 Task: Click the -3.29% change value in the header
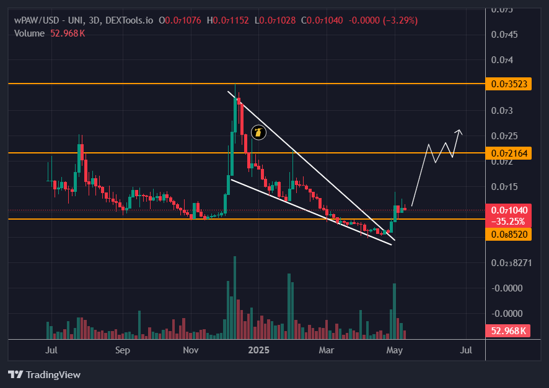pyautogui.click(x=400, y=20)
